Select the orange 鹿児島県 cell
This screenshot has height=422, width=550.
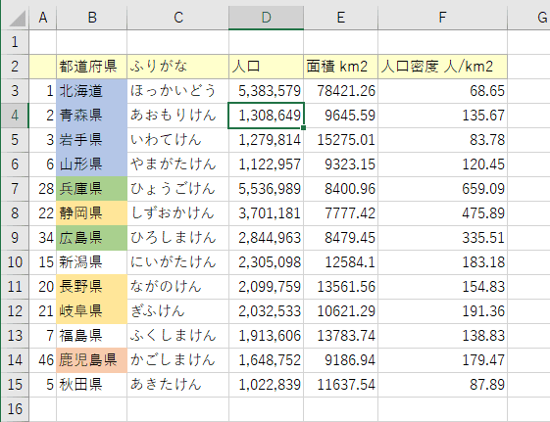(92, 360)
